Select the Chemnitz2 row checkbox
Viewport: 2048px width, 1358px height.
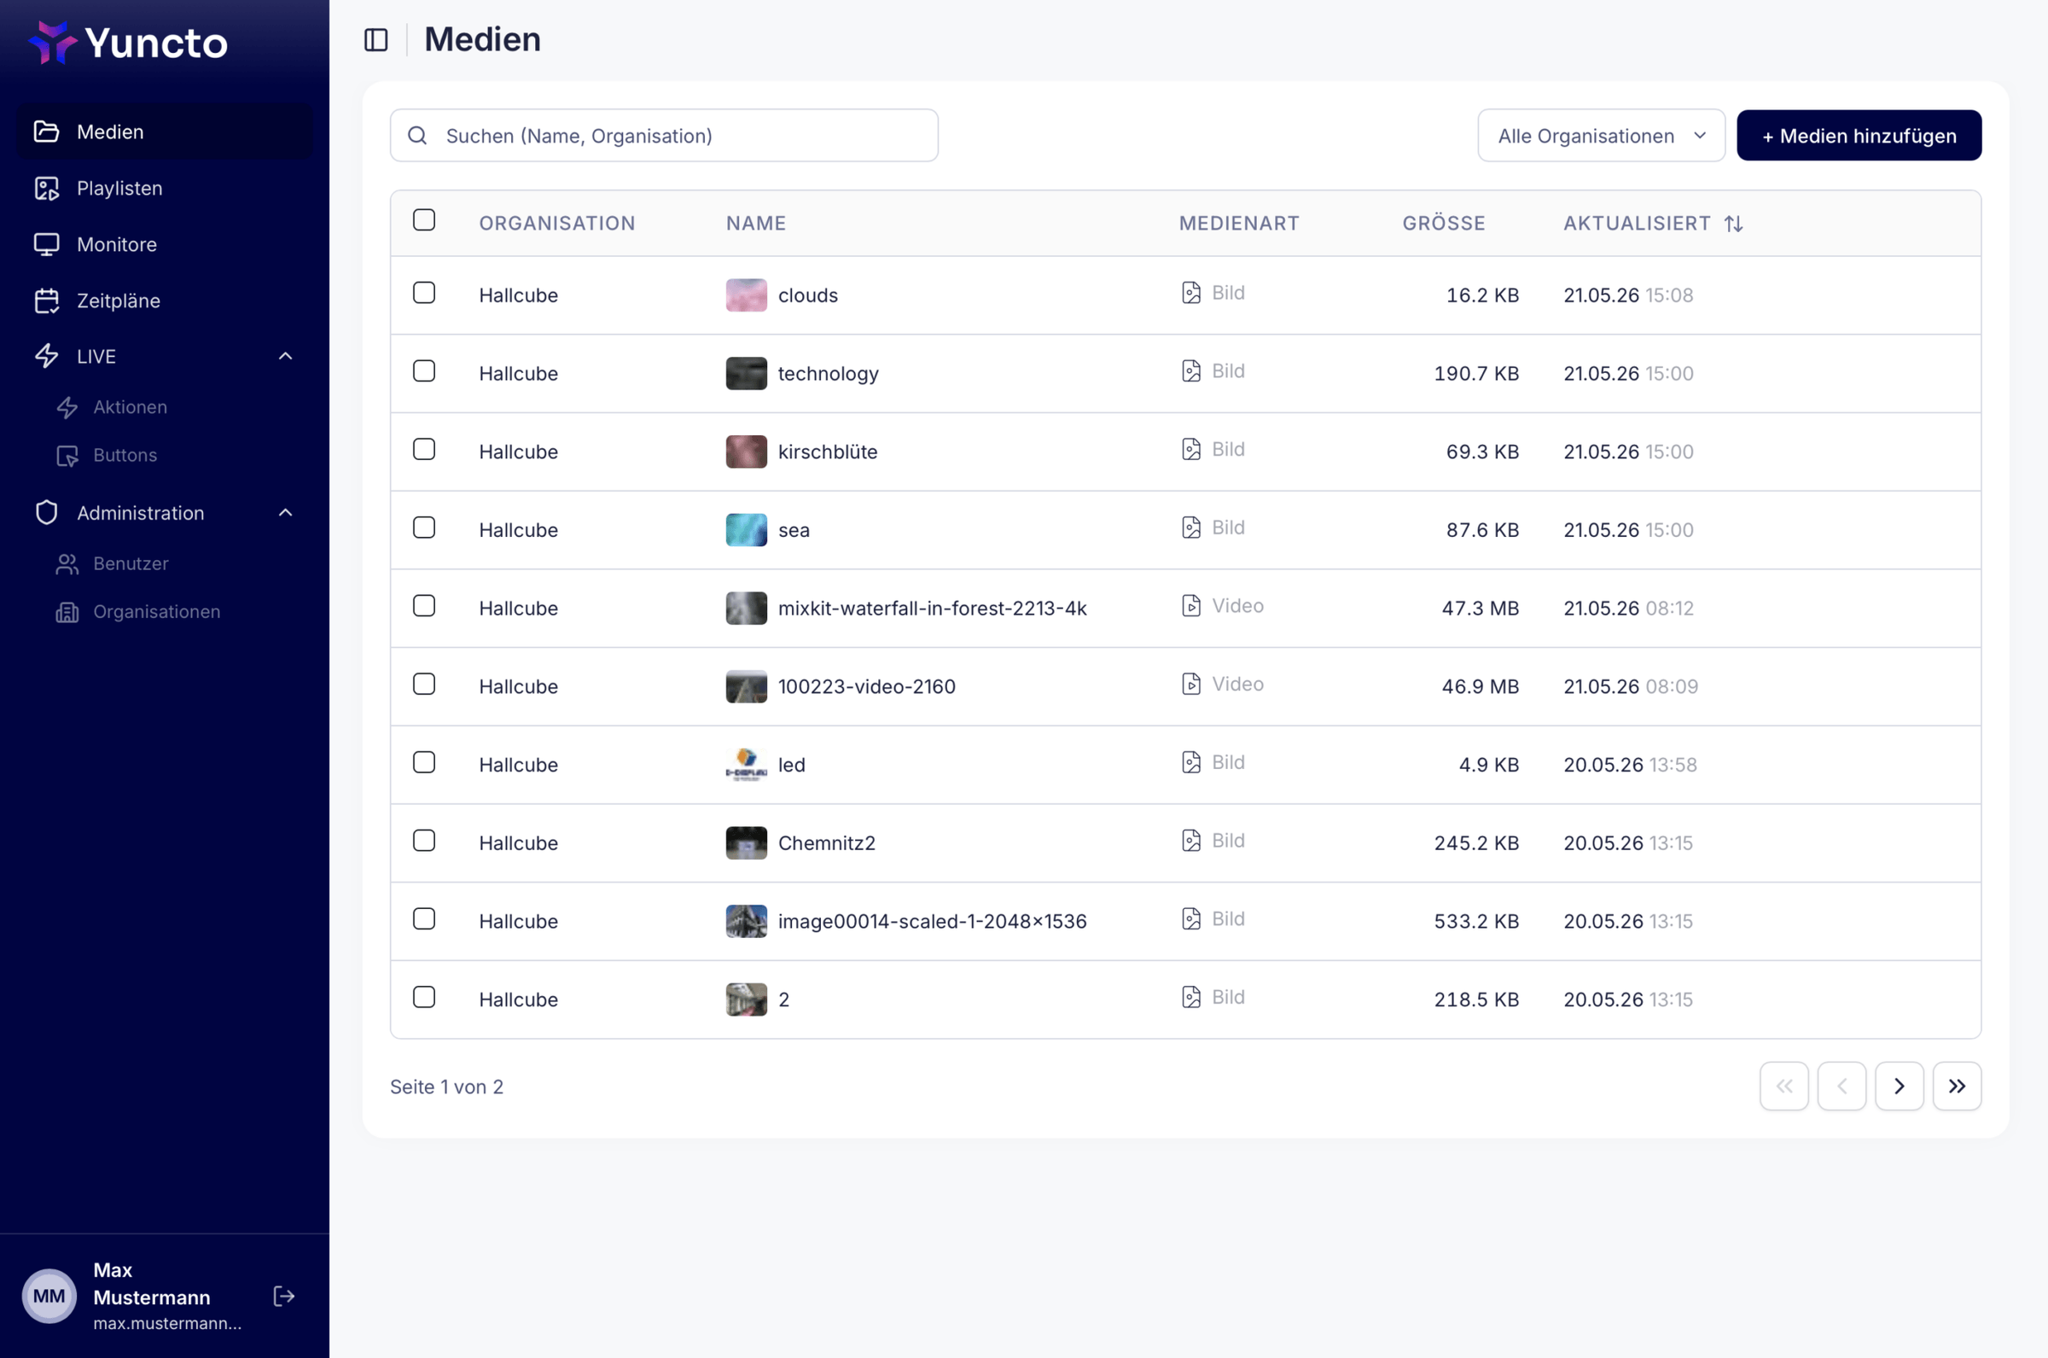tap(424, 841)
